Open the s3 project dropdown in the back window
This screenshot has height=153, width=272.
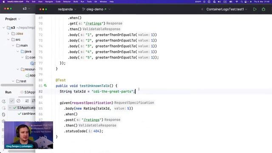point(26,8)
